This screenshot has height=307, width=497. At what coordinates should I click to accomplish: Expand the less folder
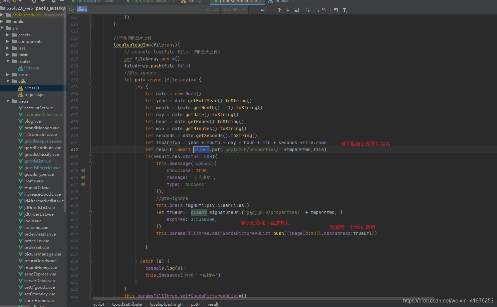tap(8, 48)
